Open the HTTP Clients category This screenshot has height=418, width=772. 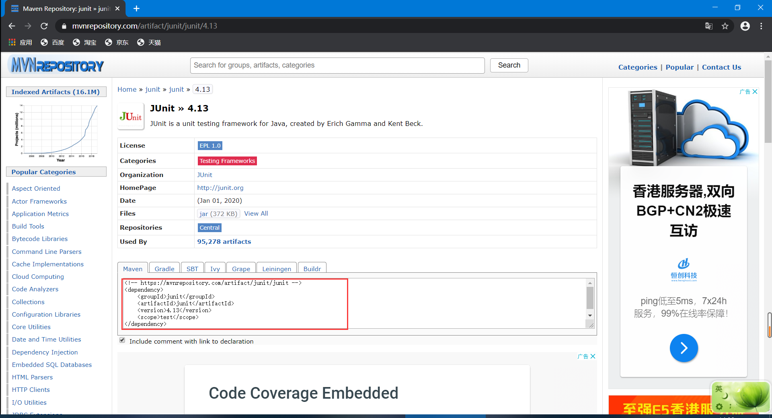(x=31, y=389)
